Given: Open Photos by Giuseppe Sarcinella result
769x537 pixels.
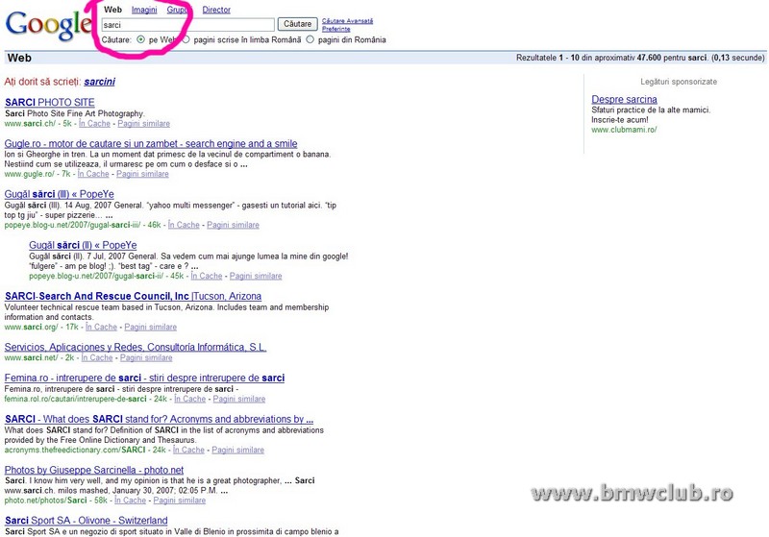Looking at the screenshot, I should [94, 470].
